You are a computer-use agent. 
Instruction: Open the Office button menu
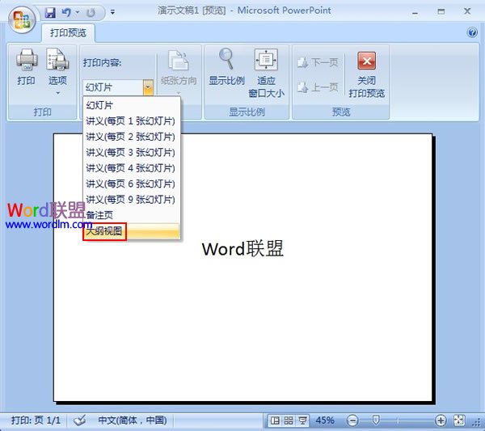tap(22, 19)
